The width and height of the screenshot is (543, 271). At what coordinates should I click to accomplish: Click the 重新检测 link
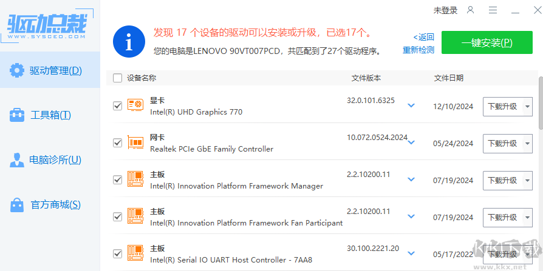[418, 50]
